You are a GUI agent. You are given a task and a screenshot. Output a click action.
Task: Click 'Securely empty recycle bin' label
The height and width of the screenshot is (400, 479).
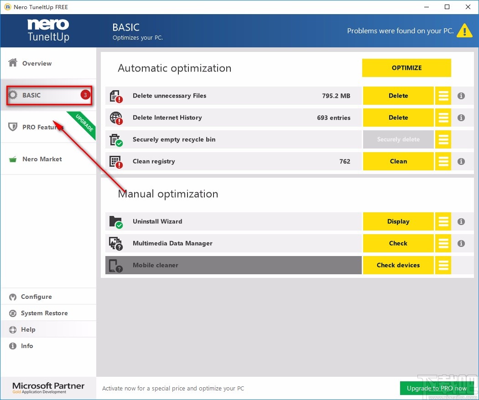pos(174,139)
